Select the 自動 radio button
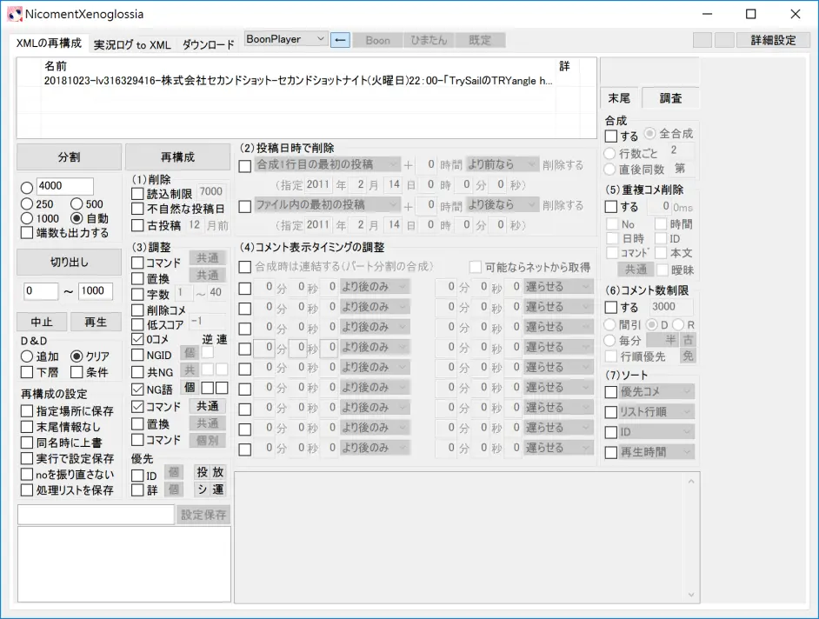 77,218
